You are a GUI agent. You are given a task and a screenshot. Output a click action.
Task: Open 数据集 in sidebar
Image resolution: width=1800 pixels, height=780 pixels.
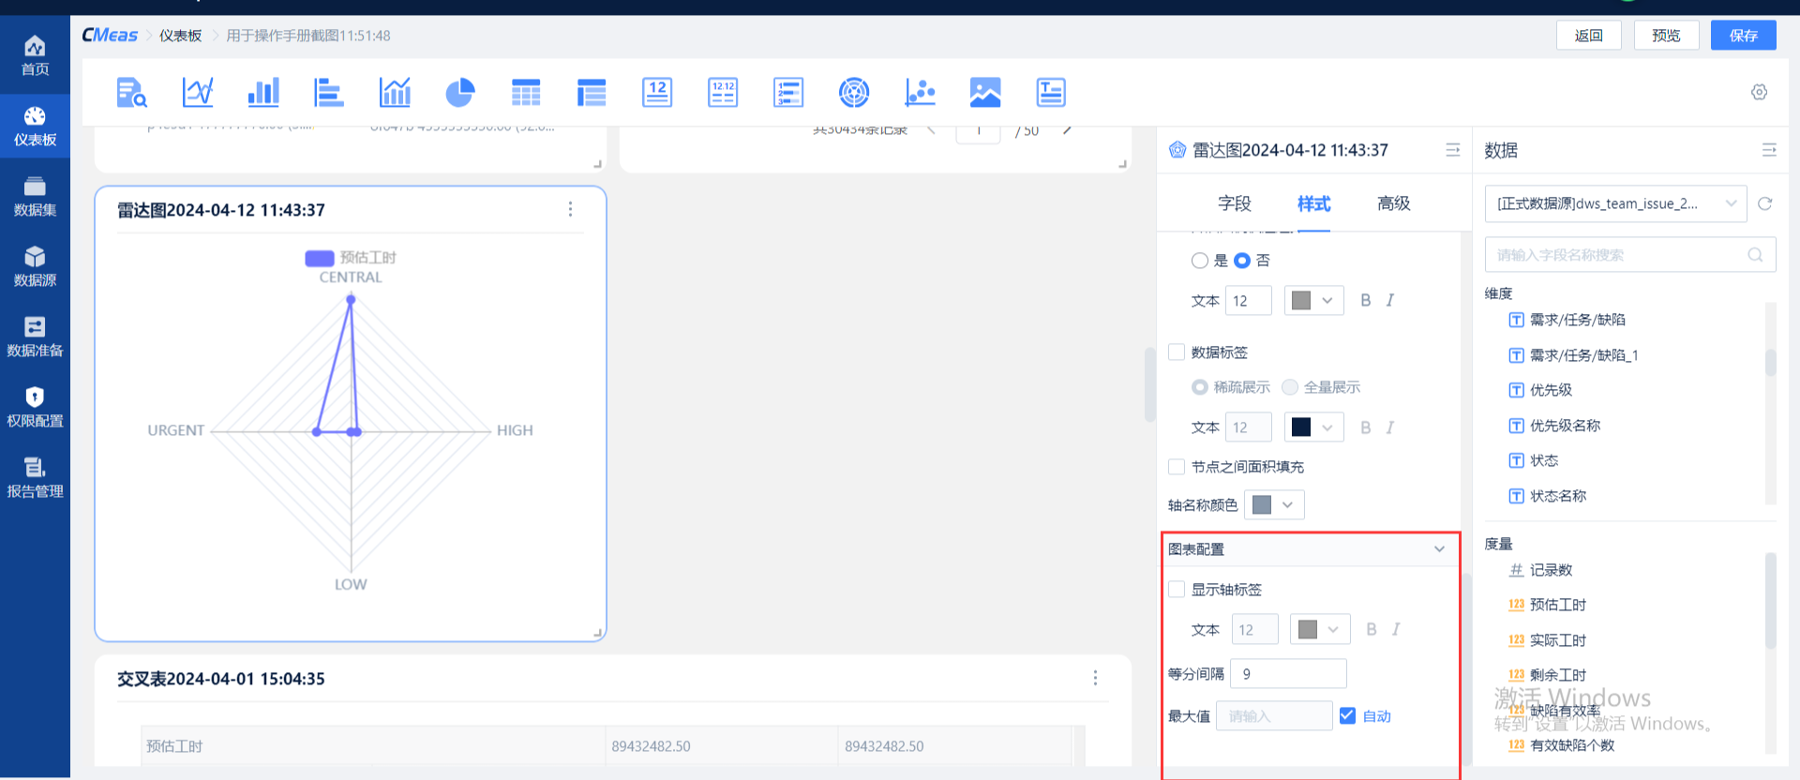click(35, 197)
